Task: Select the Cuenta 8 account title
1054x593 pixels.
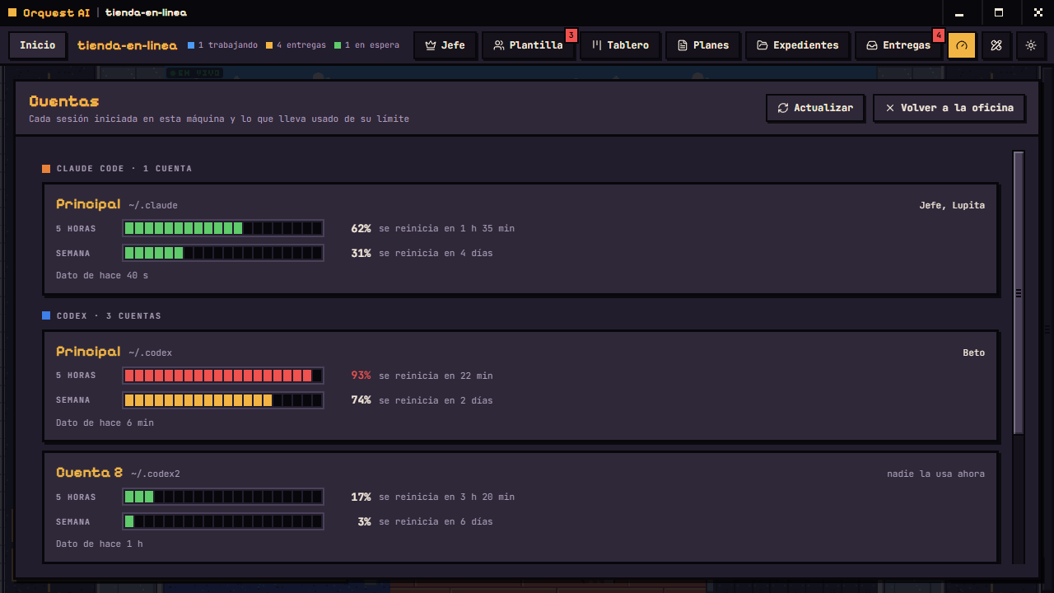Action: click(x=89, y=473)
